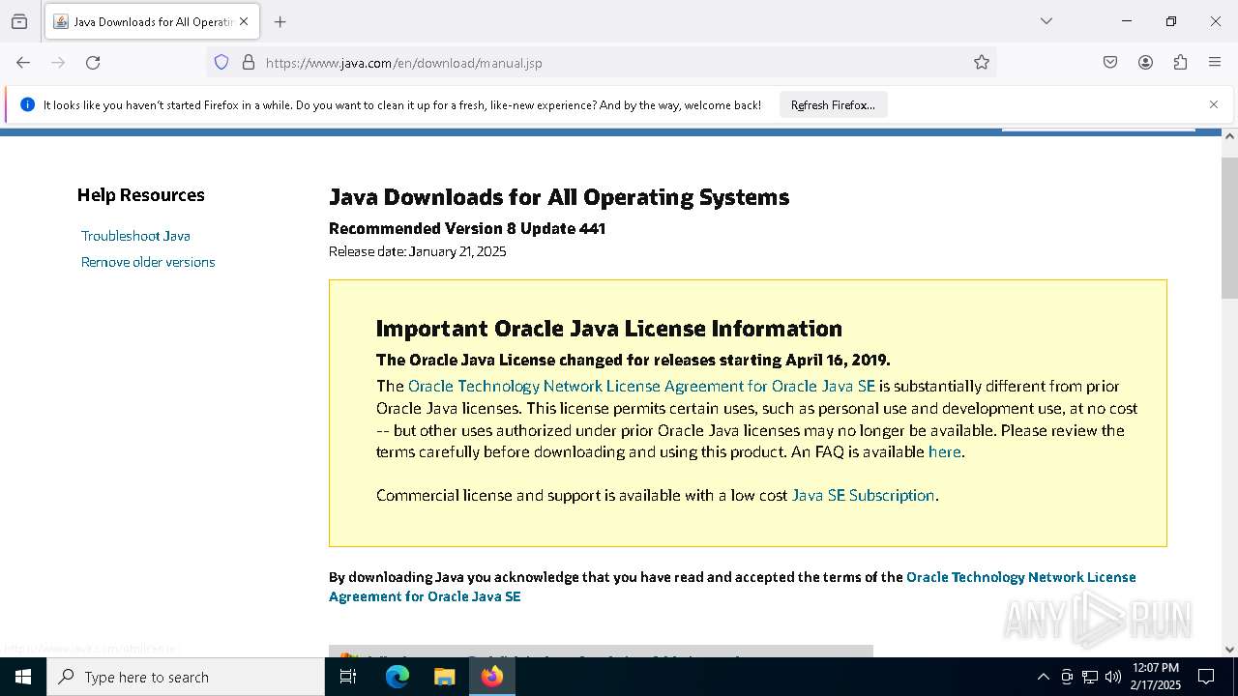Image resolution: width=1238 pixels, height=696 pixels.
Task: Dismiss the Firefox refresh notification bar
Action: pyautogui.click(x=1214, y=104)
